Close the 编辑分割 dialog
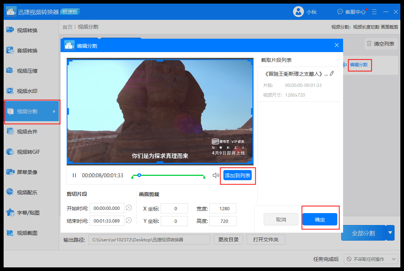The width and height of the screenshot is (404, 271). pos(337,45)
